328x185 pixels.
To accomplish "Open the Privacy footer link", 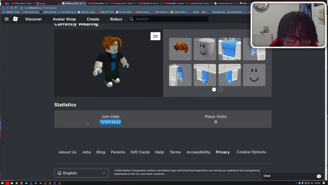I will click(223, 152).
